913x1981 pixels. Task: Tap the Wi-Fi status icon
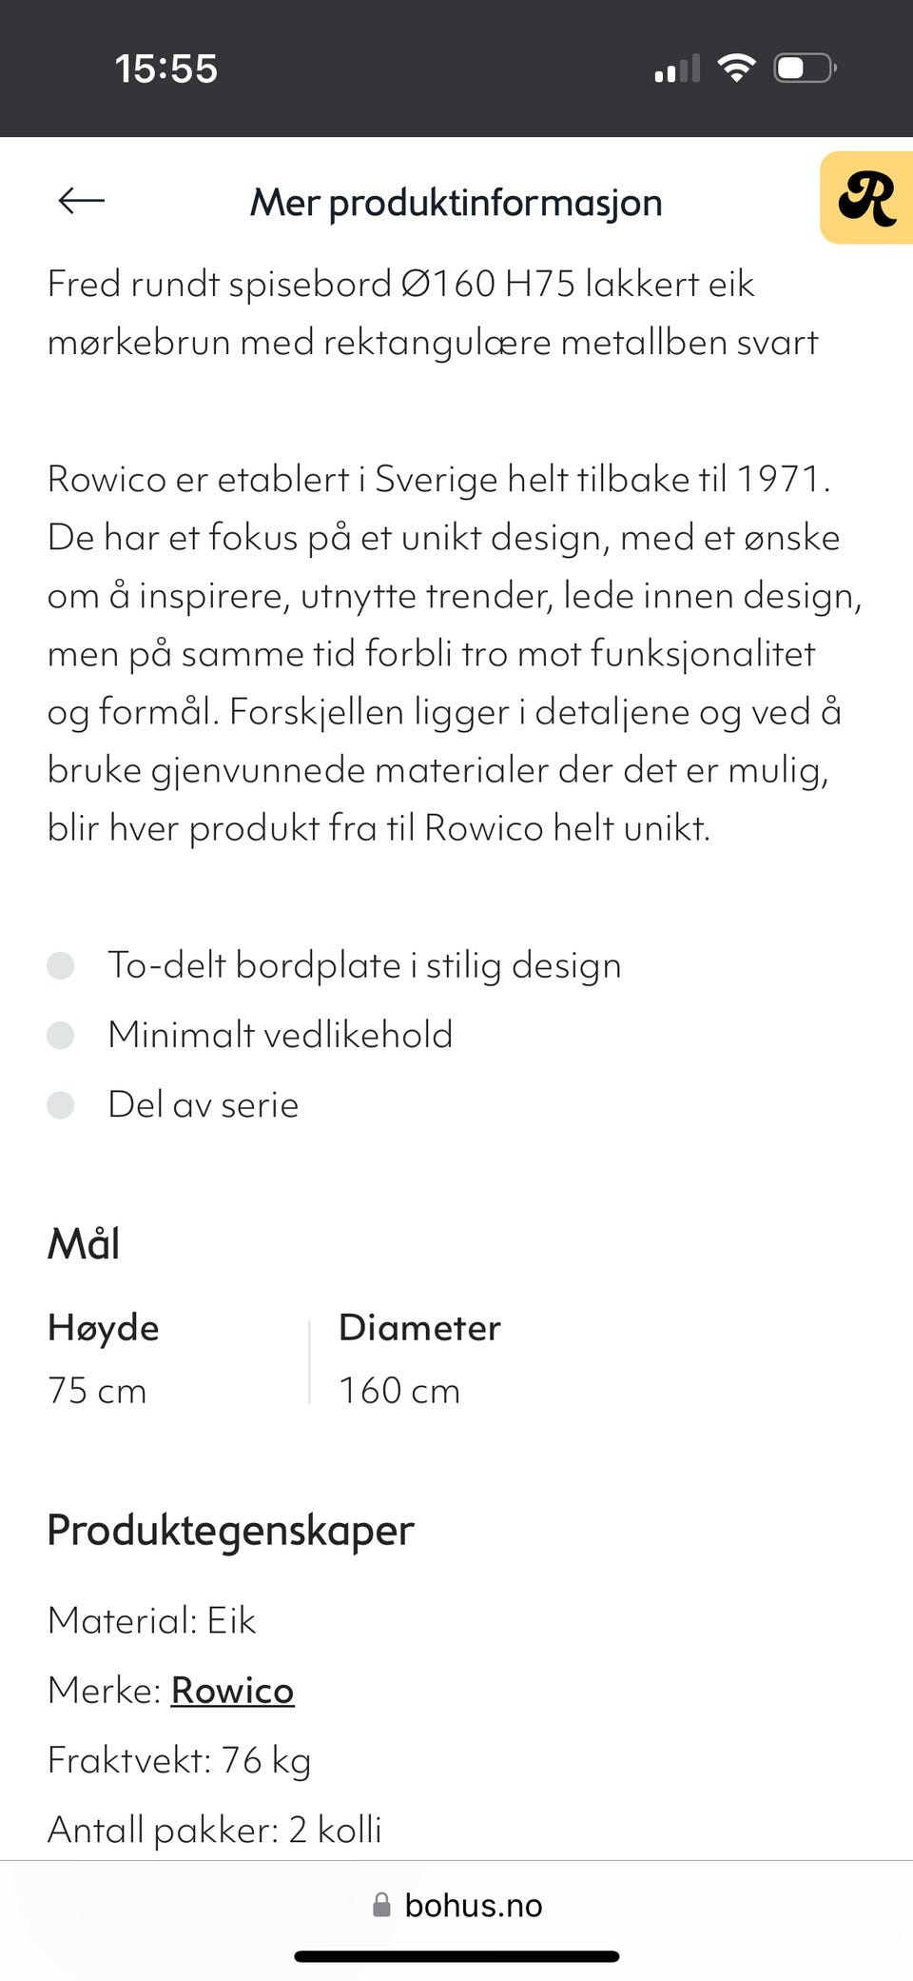(x=736, y=68)
